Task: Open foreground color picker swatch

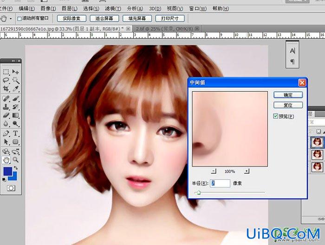Action: pyautogui.click(x=7, y=171)
